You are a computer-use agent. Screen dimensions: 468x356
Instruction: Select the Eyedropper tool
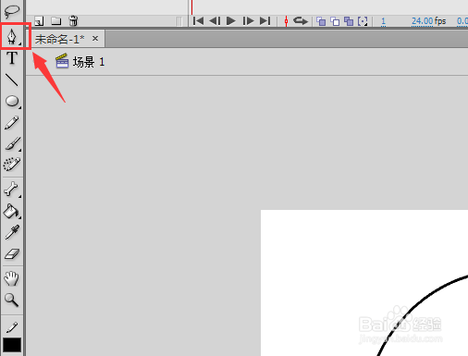point(12,232)
